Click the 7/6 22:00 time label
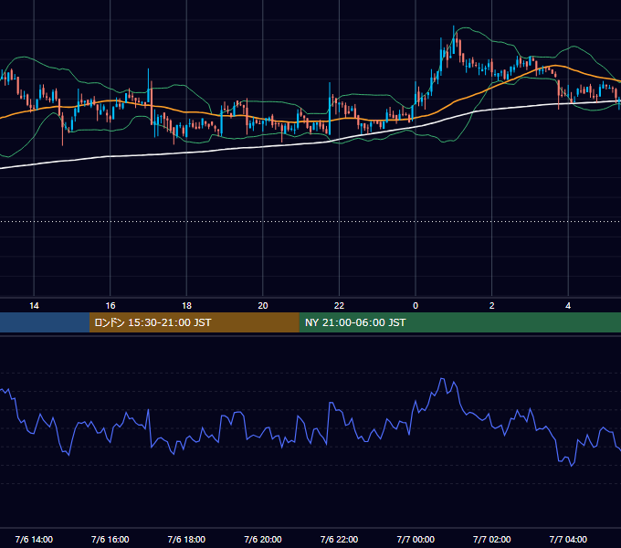 point(339,539)
